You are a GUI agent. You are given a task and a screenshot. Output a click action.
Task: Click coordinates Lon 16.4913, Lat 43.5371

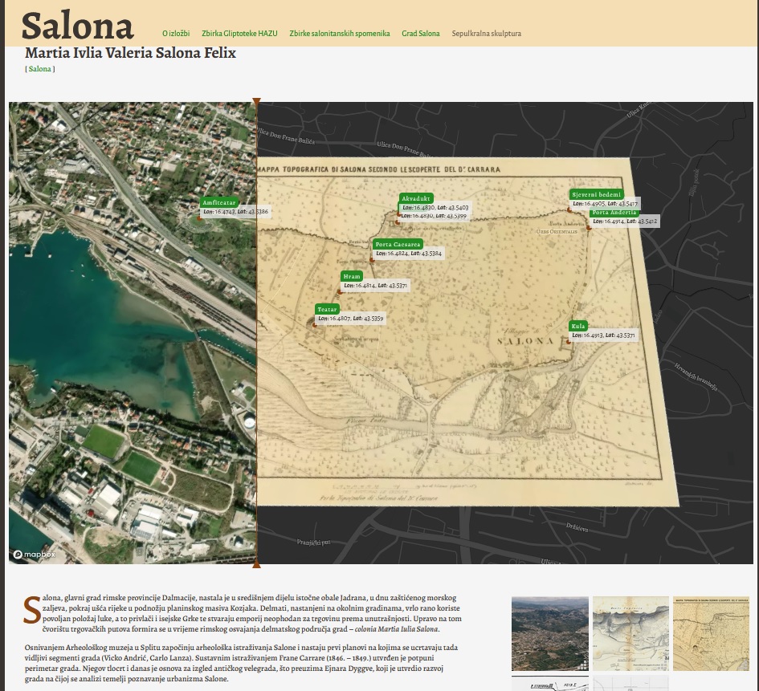click(603, 335)
